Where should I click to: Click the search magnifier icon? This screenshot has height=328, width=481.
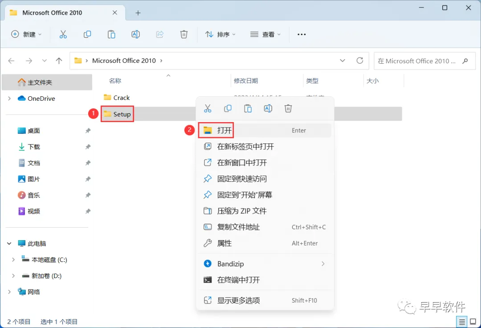point(465,61)
